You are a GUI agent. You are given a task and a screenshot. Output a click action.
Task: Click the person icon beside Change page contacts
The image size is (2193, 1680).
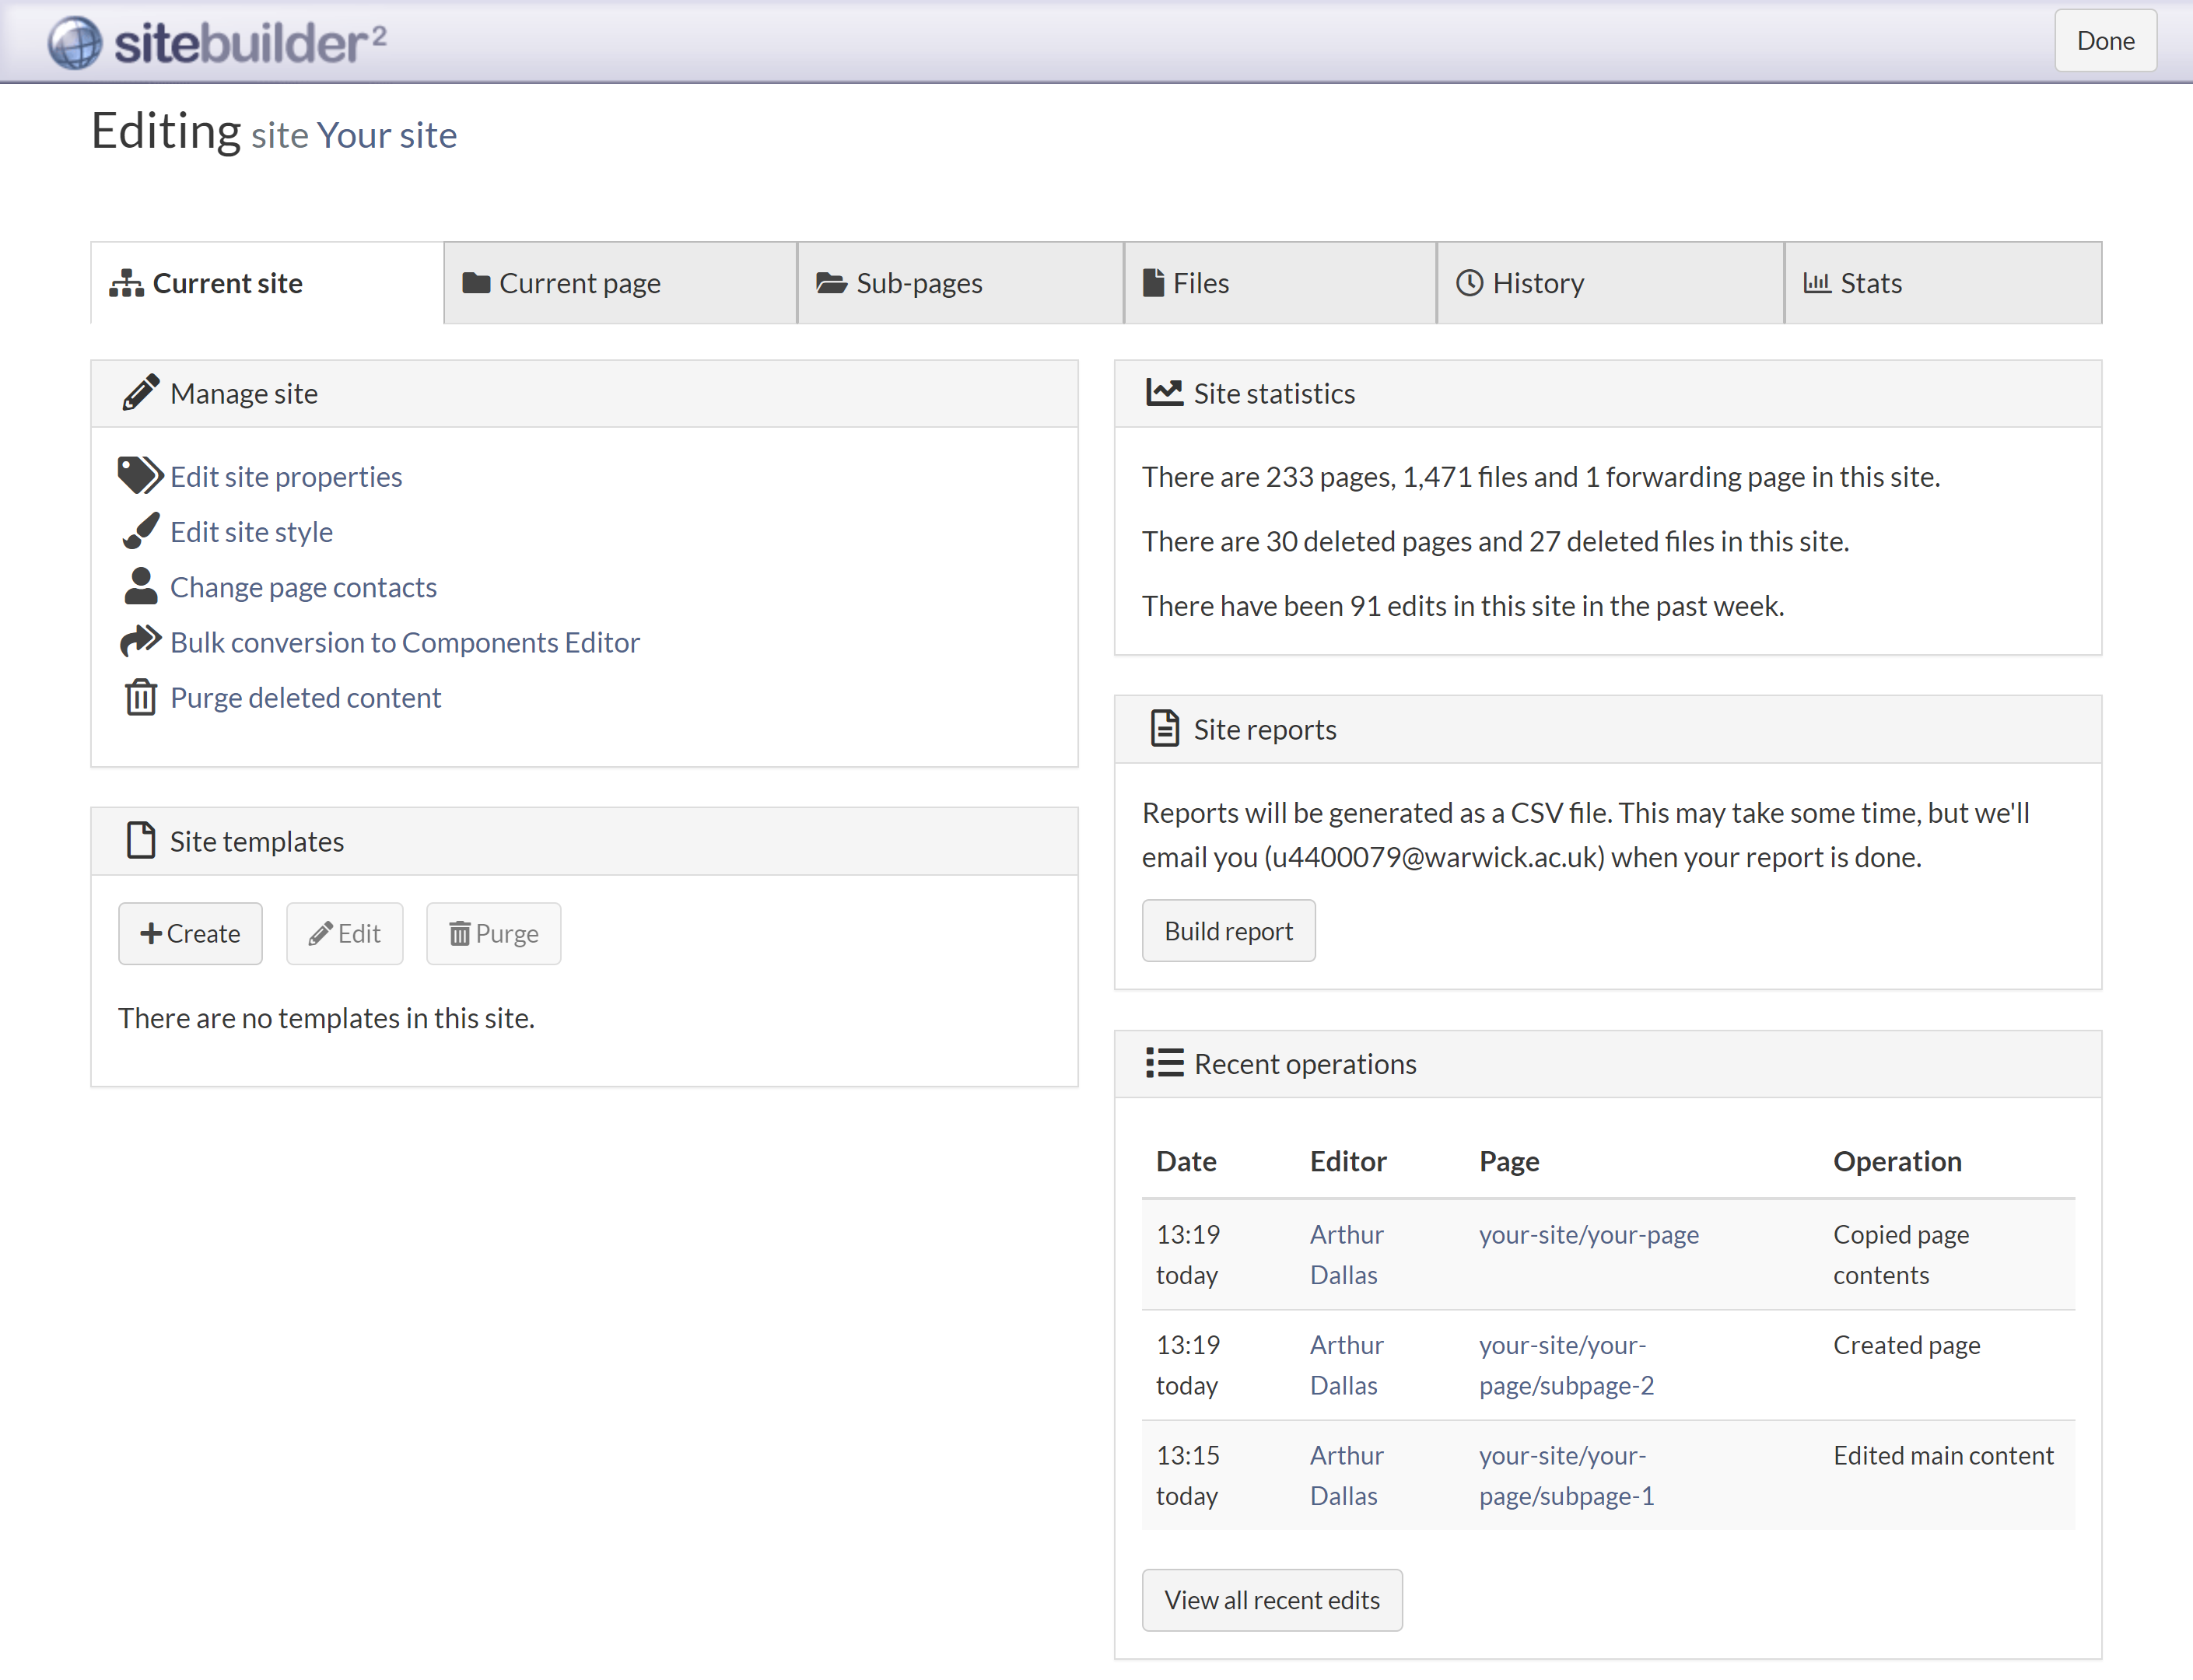(141, 586)
